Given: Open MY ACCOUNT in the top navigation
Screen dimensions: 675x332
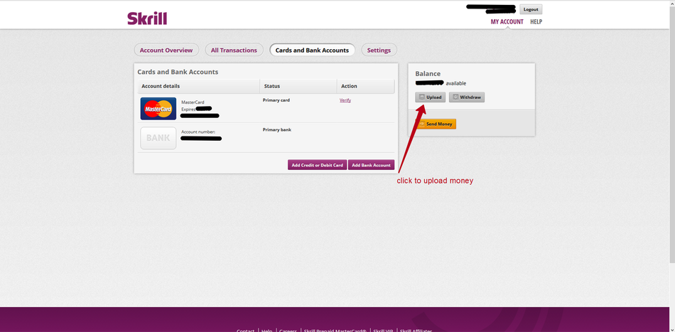Looking at the screenshot, I should 507,21.
